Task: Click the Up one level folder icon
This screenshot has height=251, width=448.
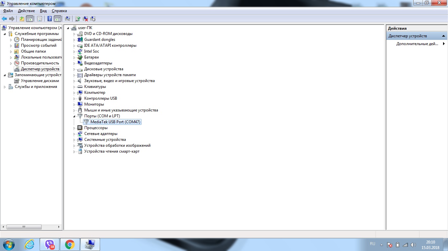Action: pyautogui.click(x=22, y=19)
